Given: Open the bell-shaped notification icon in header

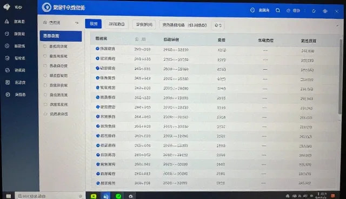Looking at the screenshot, I should pyautogui.click(x=314, y=11).
